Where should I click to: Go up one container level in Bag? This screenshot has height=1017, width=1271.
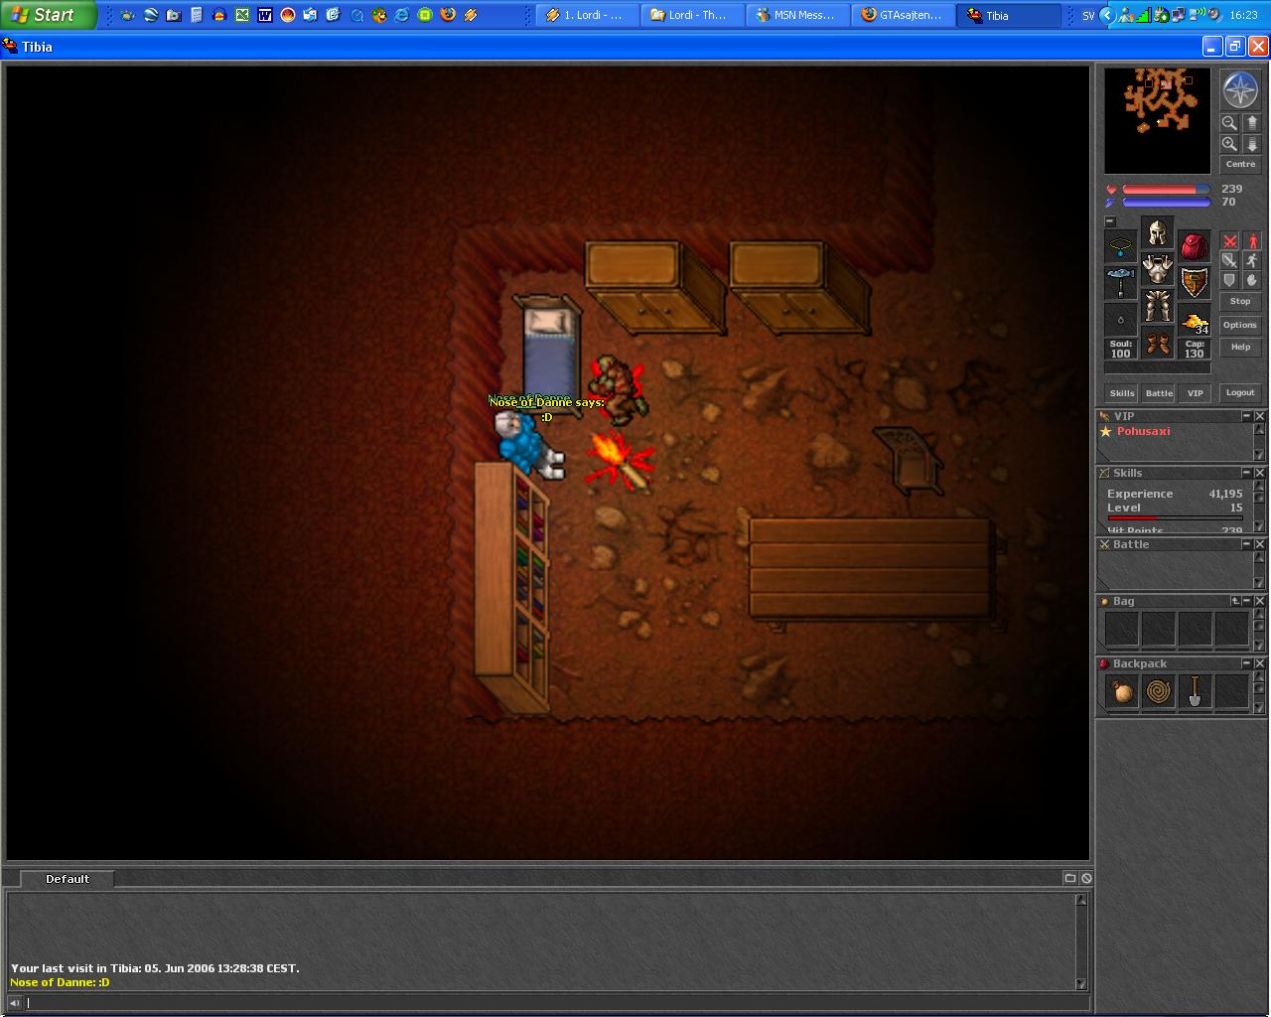(1235, 601)
